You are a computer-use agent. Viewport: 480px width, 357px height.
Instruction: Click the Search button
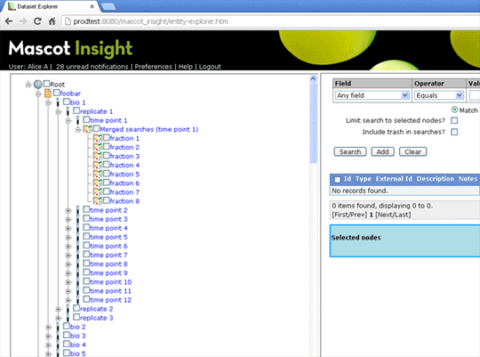[350, 151]
